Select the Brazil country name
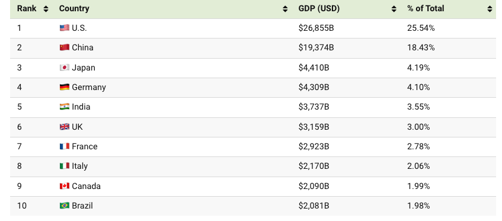Screen dimensions: 502x221 (82, 206)
